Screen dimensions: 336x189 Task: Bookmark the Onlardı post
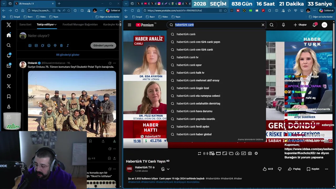click(90, 141)
